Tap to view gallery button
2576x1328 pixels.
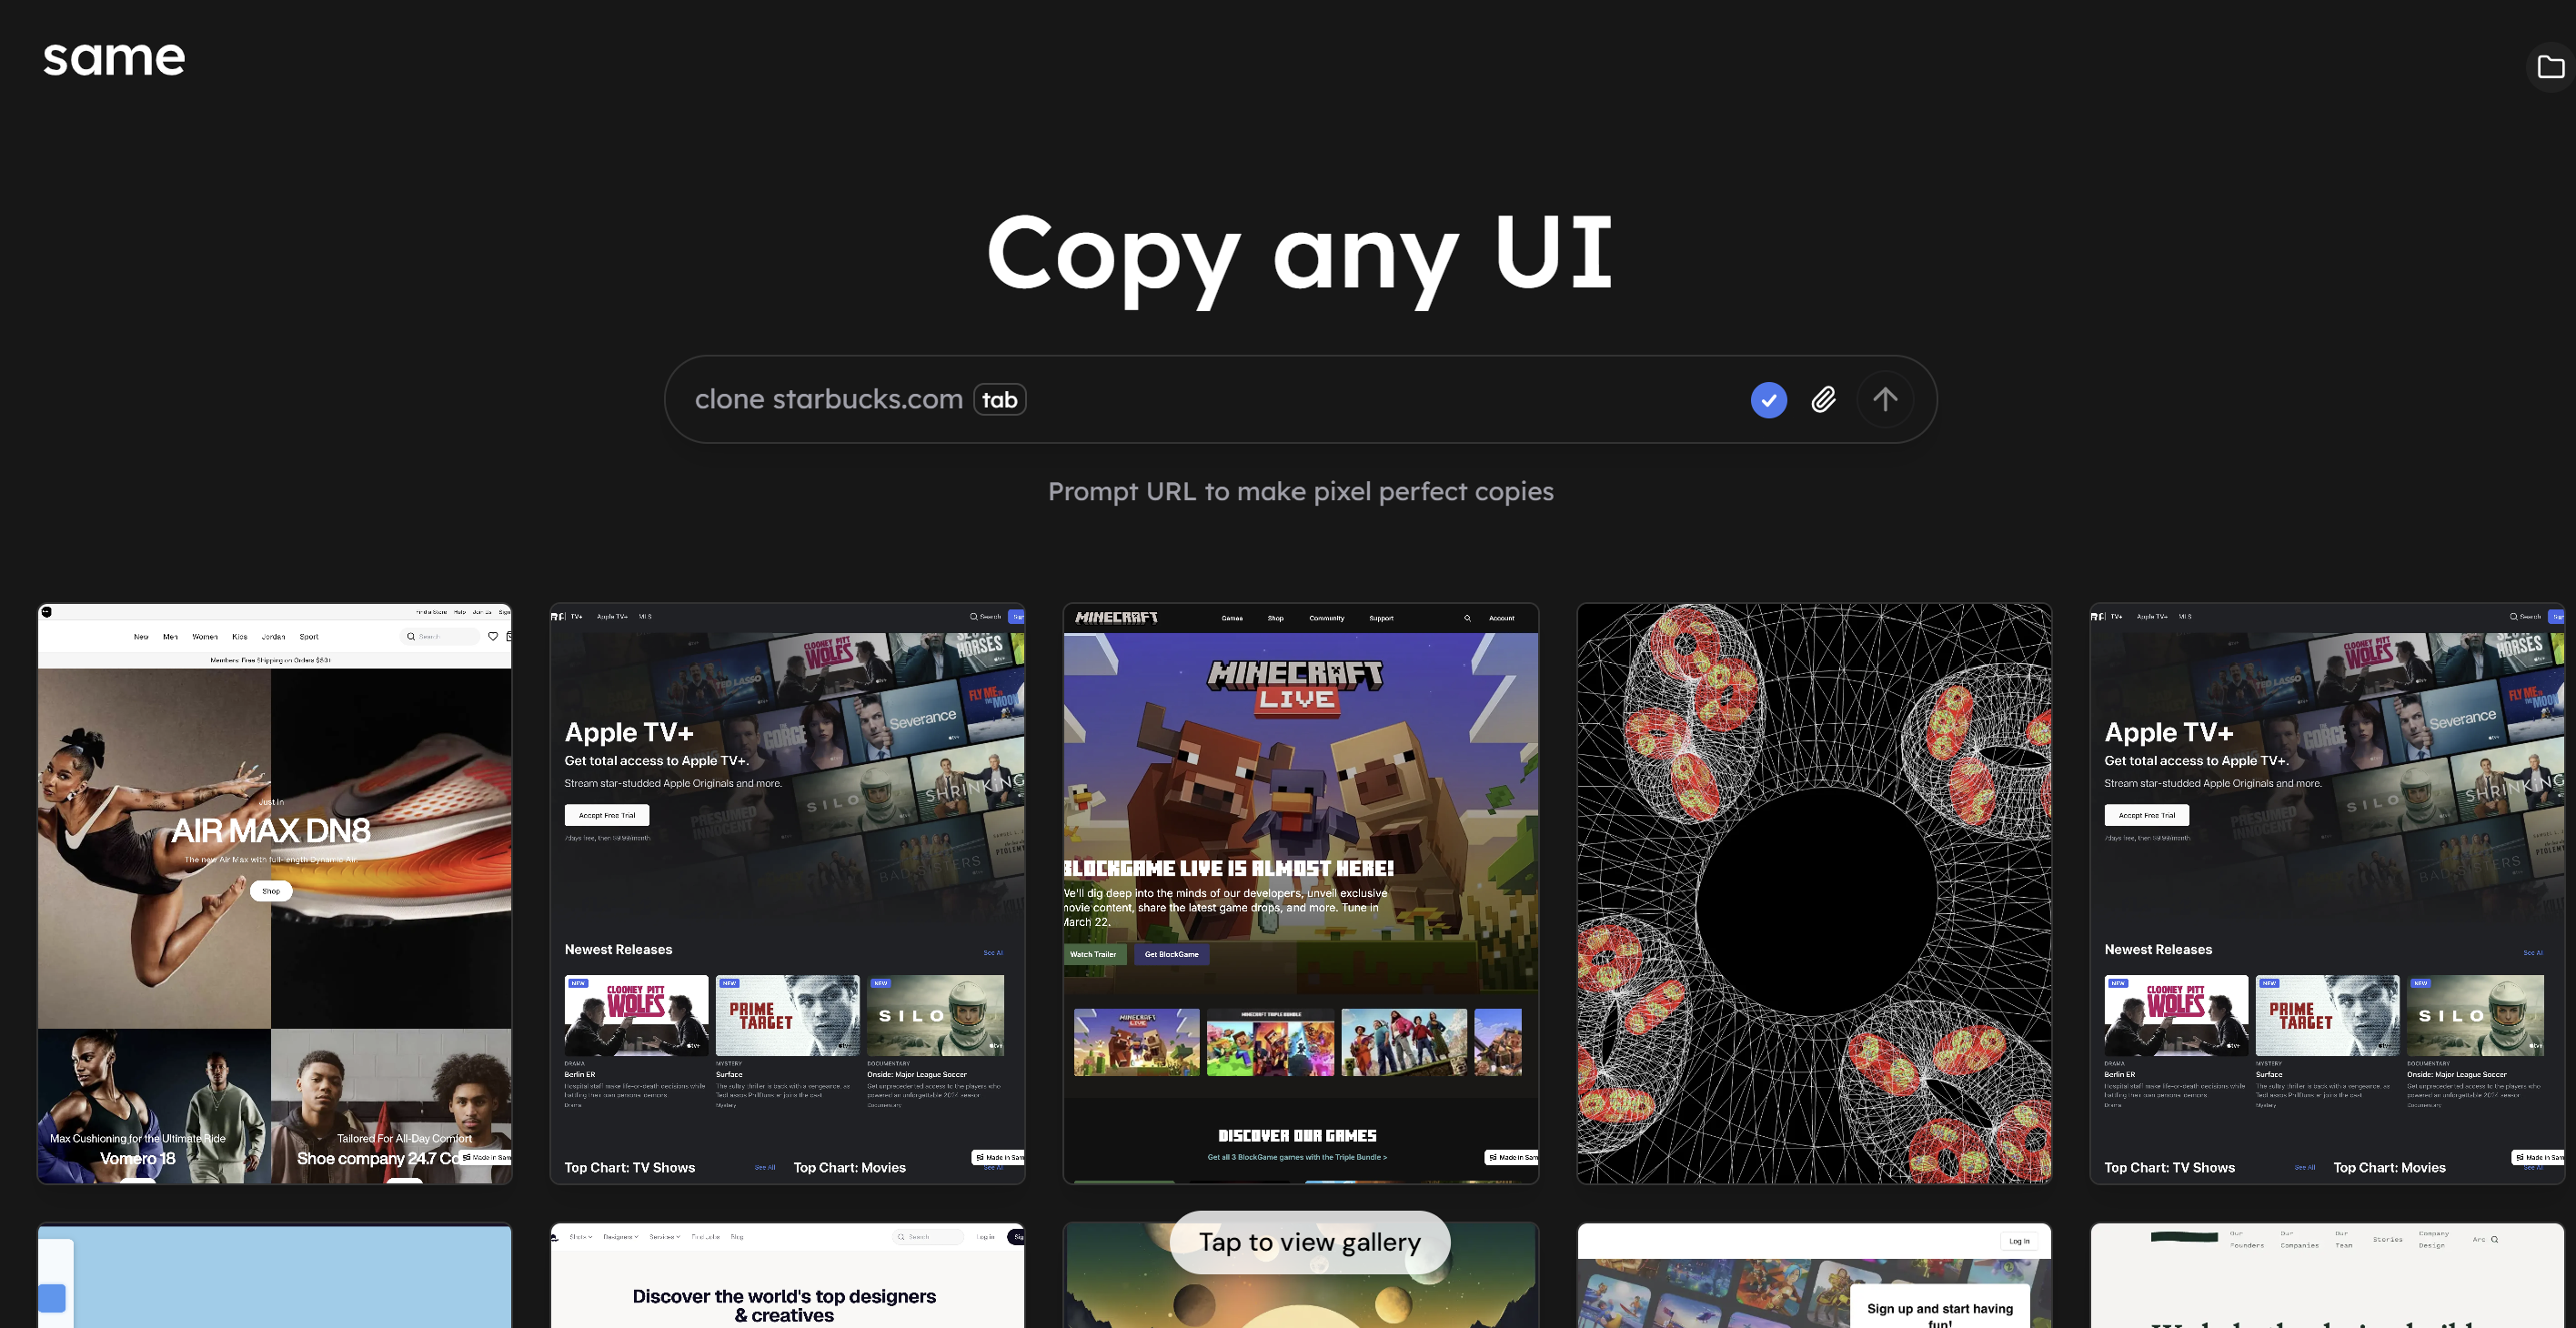[x=1309, y=1242]
